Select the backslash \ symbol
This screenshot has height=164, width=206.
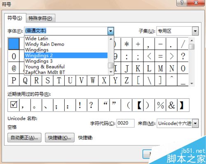click(149, 80)
